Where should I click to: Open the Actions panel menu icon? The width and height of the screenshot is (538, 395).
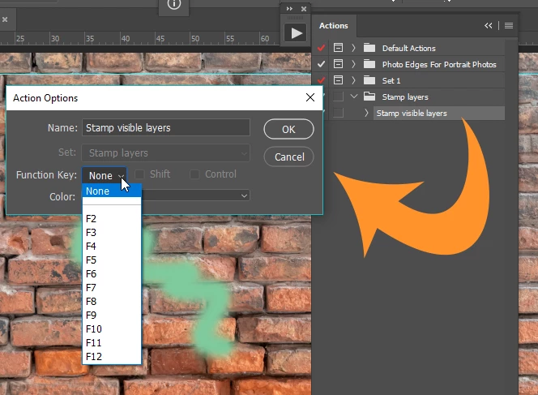coord(509,26)
